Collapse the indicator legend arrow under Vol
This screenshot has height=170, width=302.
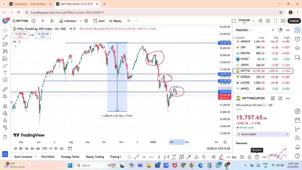tap(15, 46)
